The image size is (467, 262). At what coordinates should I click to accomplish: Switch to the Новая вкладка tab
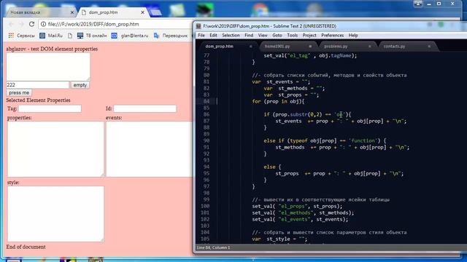coord(26,12)
